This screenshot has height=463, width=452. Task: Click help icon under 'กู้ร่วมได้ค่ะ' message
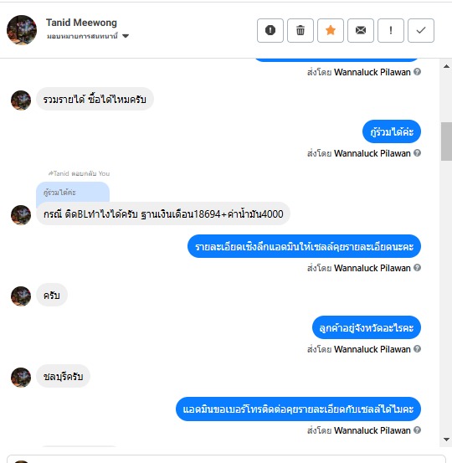[x=417, y=153]
